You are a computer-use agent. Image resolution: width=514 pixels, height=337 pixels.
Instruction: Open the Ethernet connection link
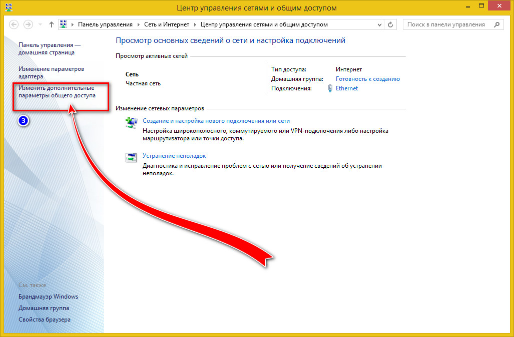tap(347, 88)
